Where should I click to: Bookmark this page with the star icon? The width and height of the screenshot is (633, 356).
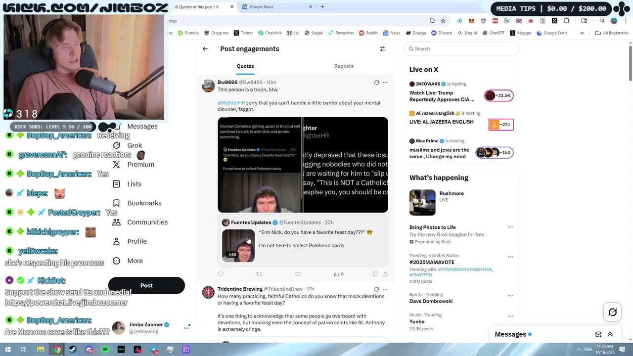443,21
